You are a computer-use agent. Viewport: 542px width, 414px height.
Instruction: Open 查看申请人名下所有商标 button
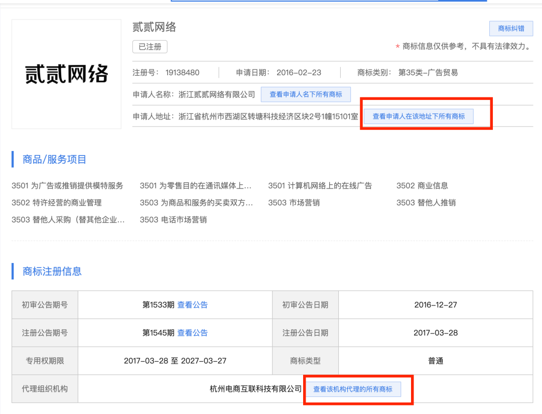click(x=306, y=94)
